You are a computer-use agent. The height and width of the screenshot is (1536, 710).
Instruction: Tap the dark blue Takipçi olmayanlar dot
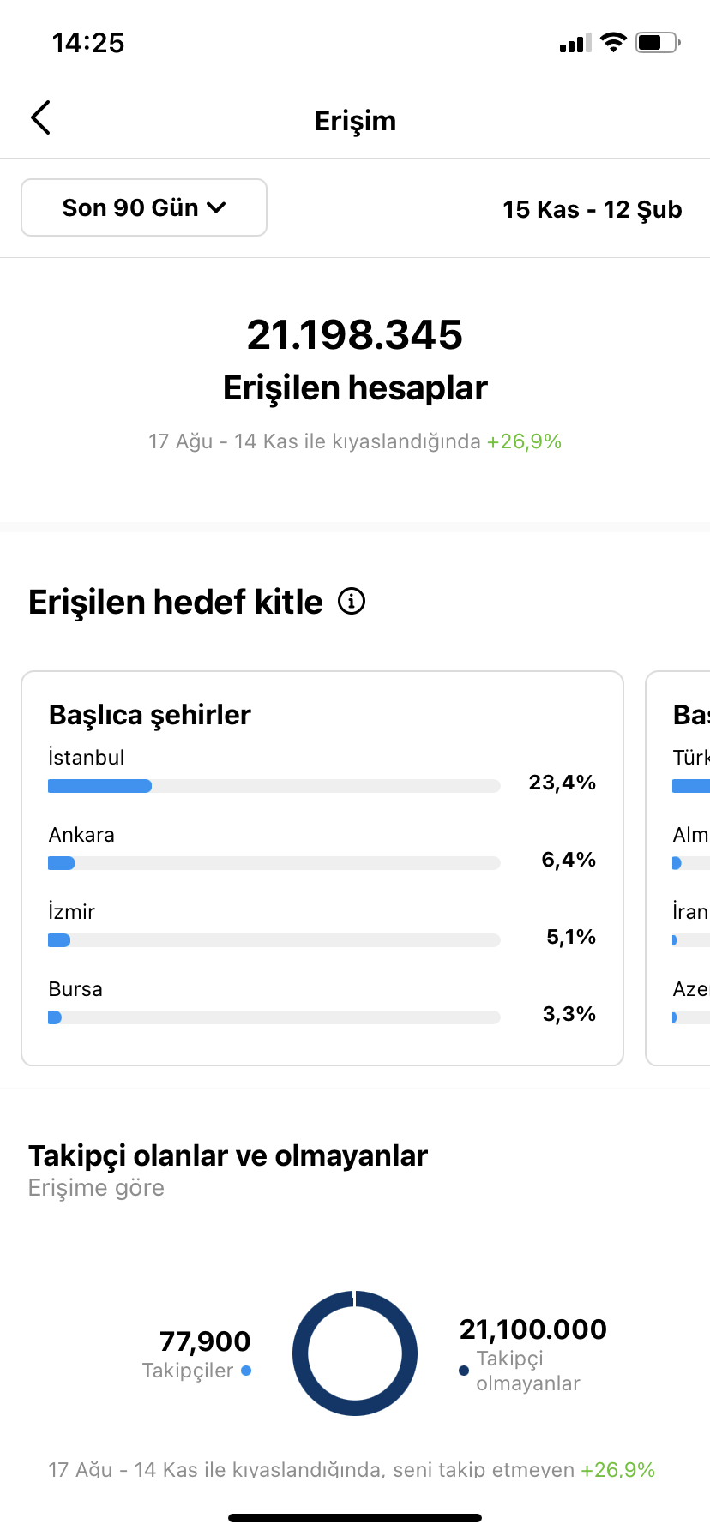pyautogui.click(x=464, y=1371)
